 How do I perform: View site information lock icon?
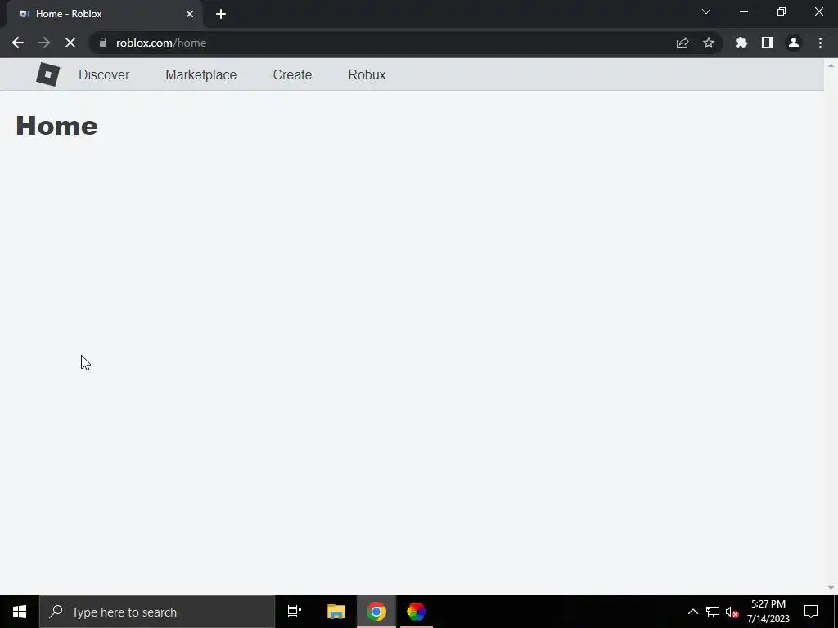click(x=103, y=43)
